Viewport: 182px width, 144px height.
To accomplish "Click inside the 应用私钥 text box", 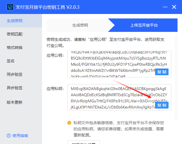I will [119, 98].
